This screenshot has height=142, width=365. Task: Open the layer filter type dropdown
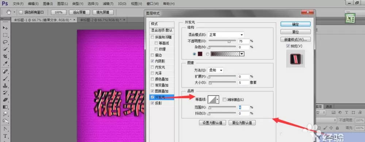point(321,112)
